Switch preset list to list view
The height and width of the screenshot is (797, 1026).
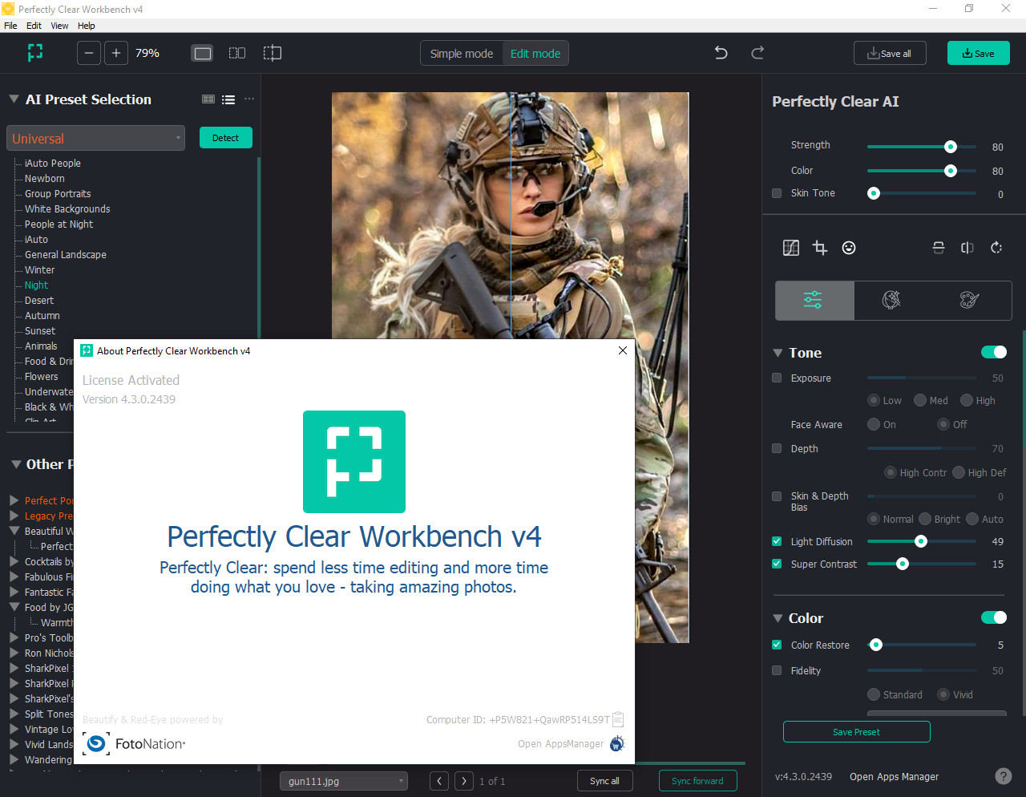[228, 99]
